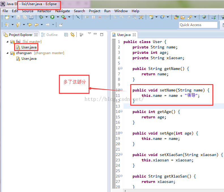Click the Next Annotation icon
Viewport: 224px width, 192px height.
(7, 25)
